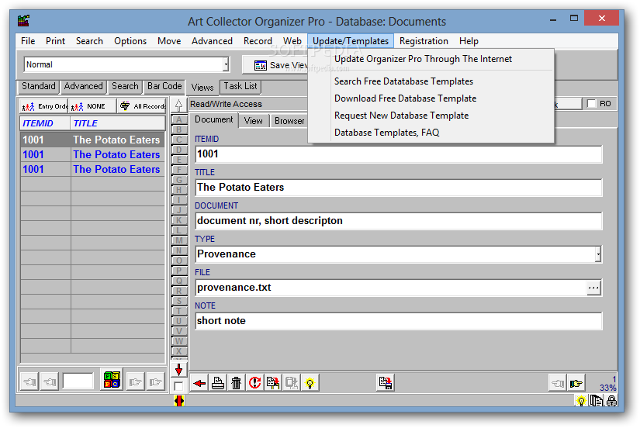Screen dimensions: 640x428
Task: Click the light bulb icon in status bar
Action: (581, 401)
